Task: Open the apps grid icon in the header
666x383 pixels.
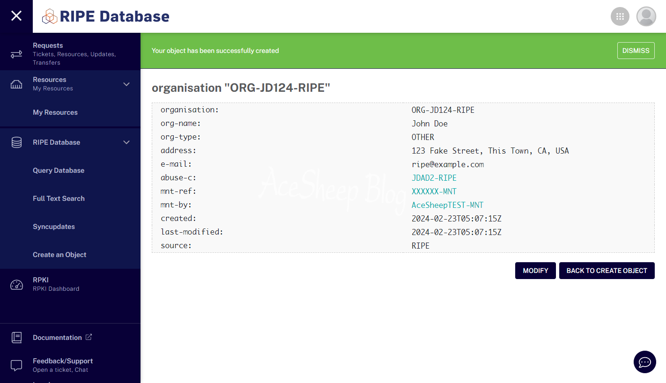Action: click(620, 16)
